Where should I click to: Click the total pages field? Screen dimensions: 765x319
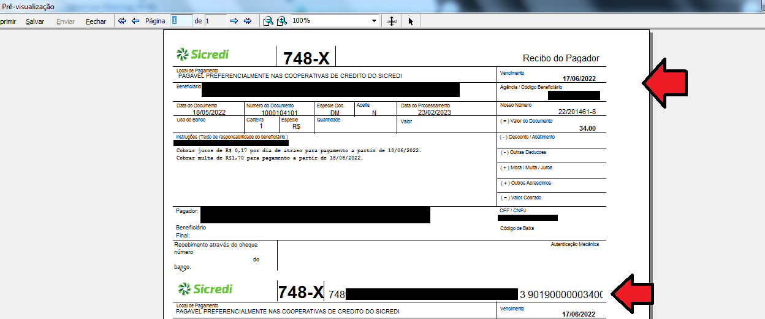point(215,21)
